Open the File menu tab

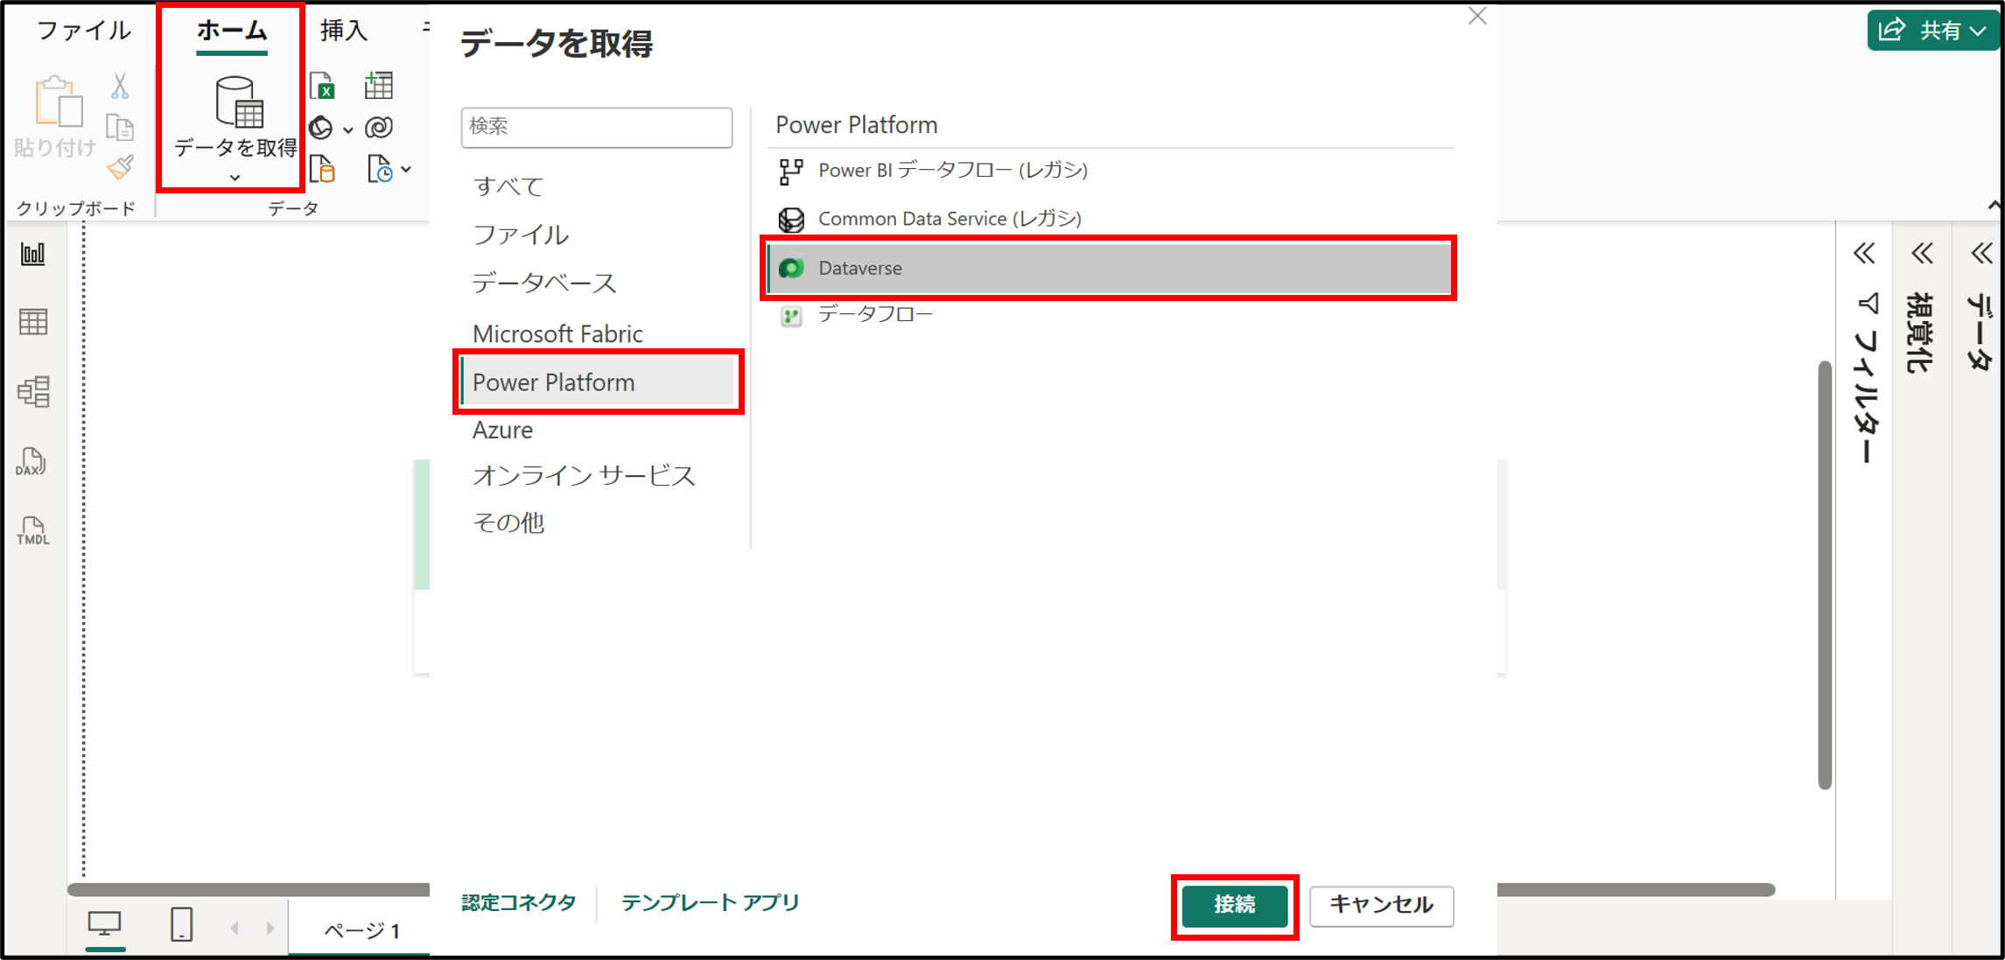84,31
